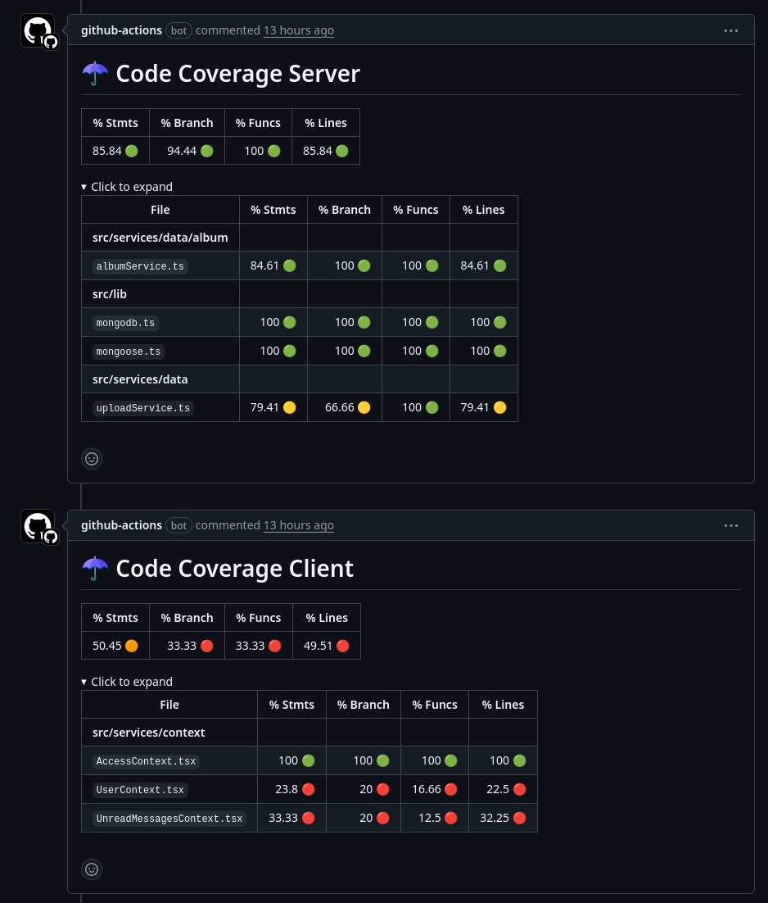Open the first comment's 13 hours ago link
The height and width of the screenshot is (903, 768).
click(298, 29)
